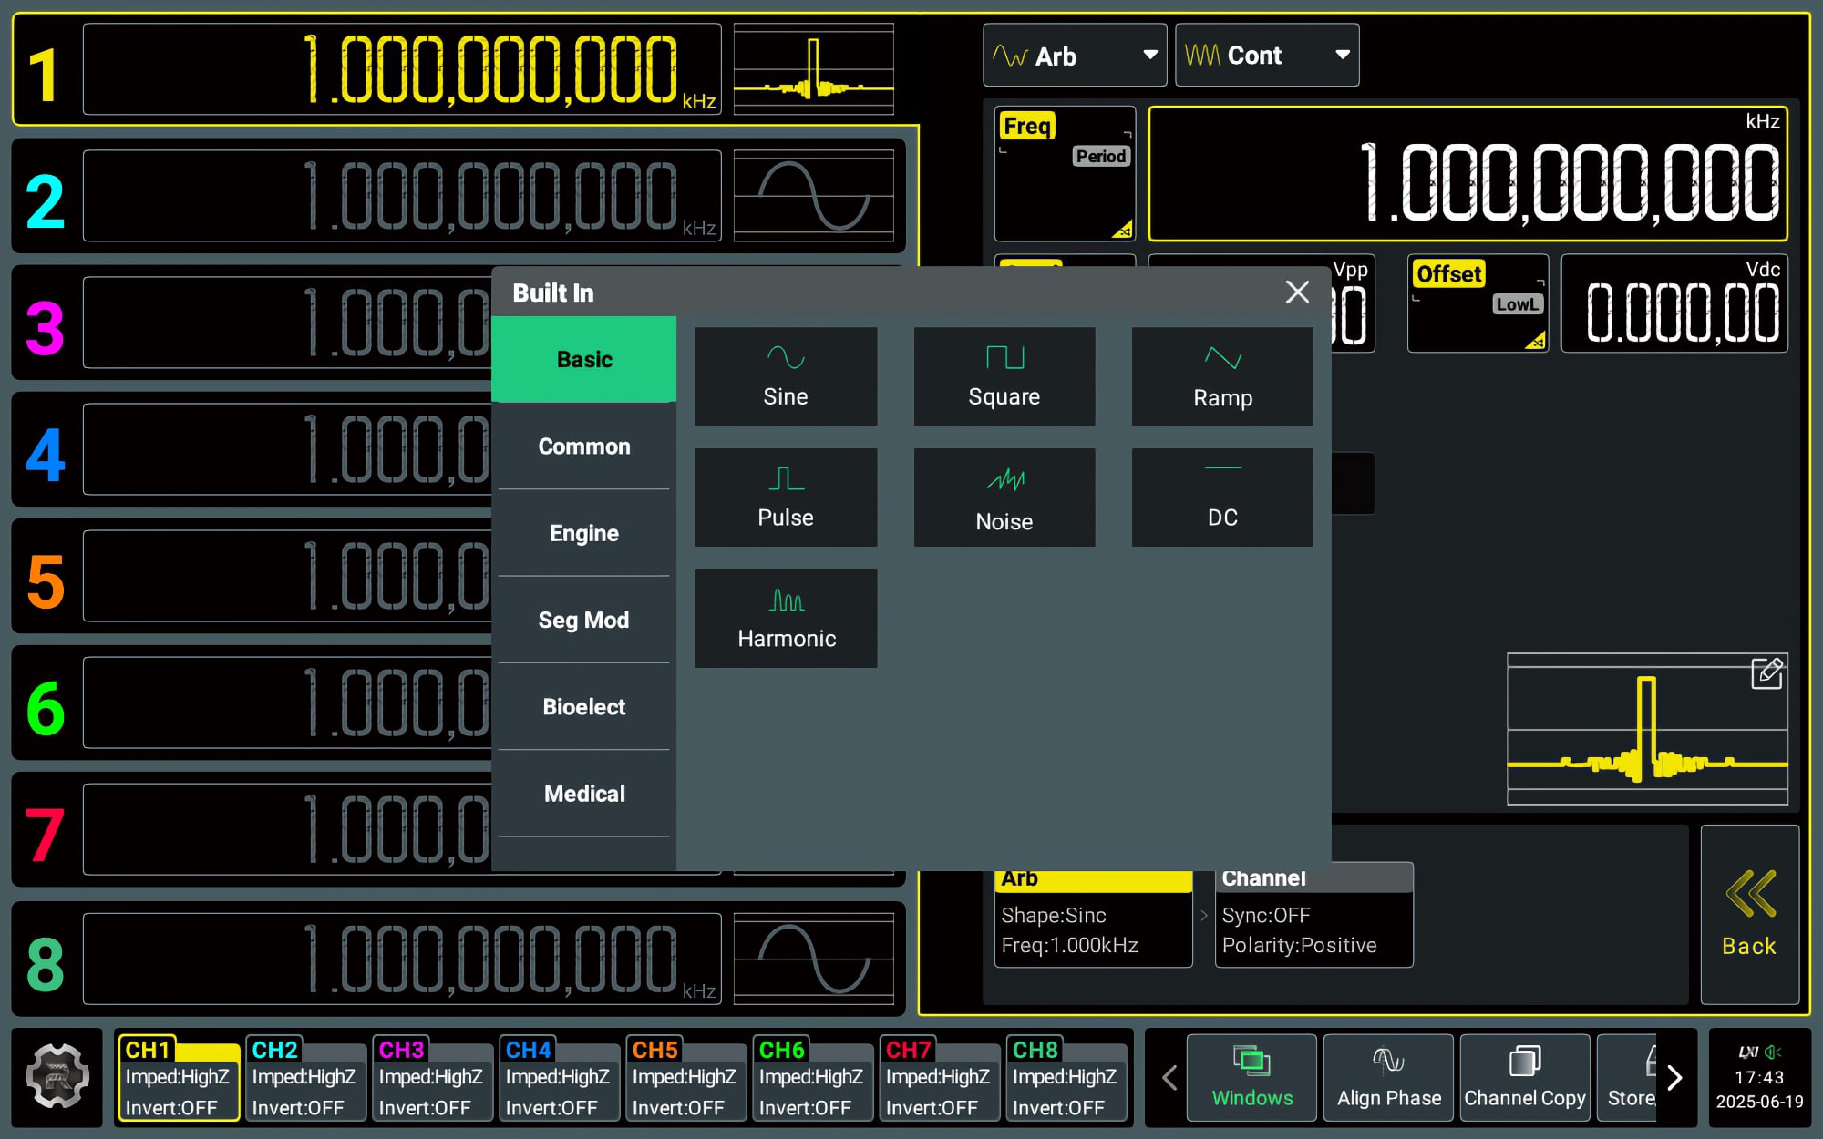Open the Windows layout button
Image resolution: width=1823 pixels, height=1139 pixels.
(1252, 1078)
